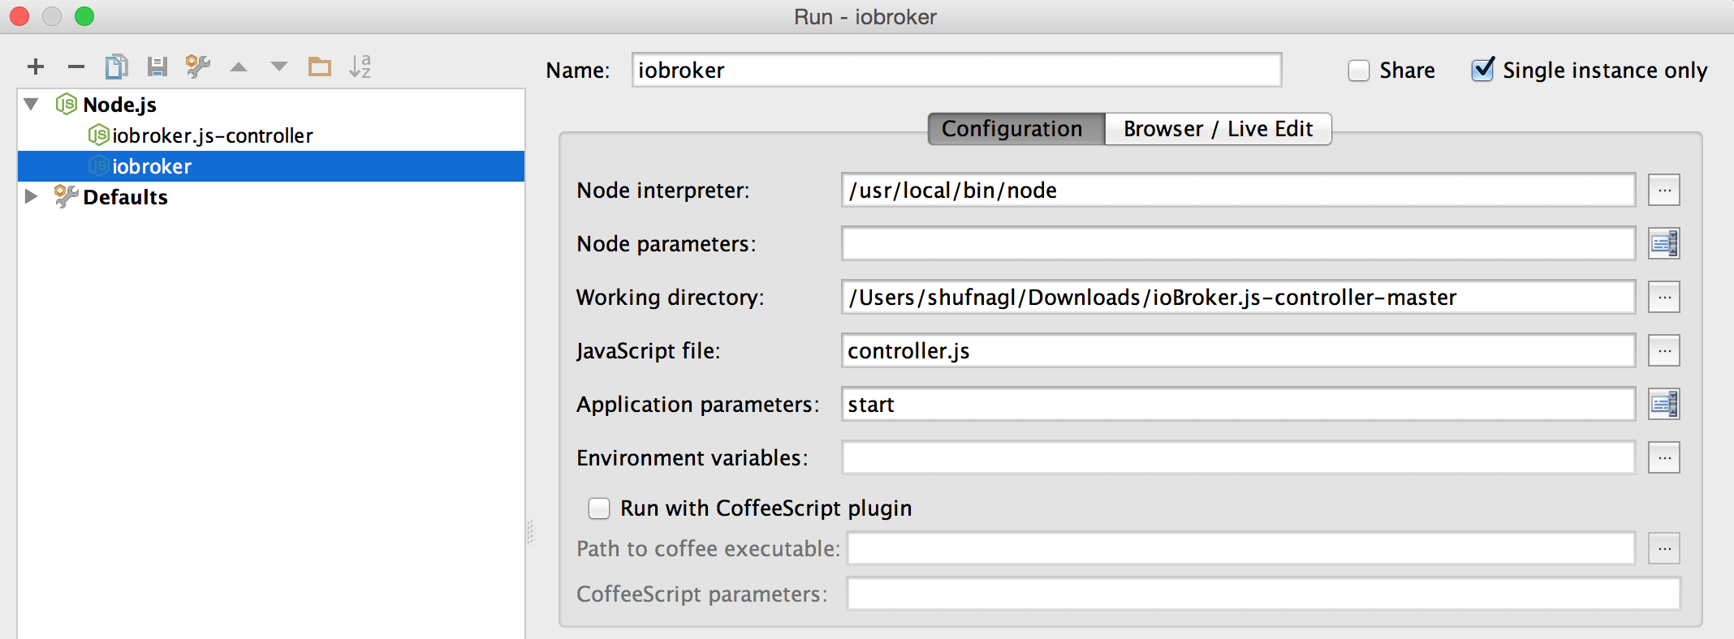Screen dimensions: 1734x639
Task: Expand the Defaults tree group
Action: [32, 196]
